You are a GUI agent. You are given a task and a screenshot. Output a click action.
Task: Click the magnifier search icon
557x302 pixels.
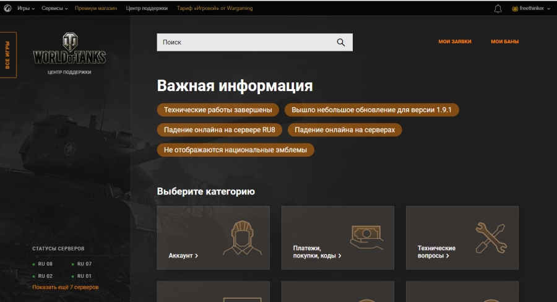coord(340,42)
